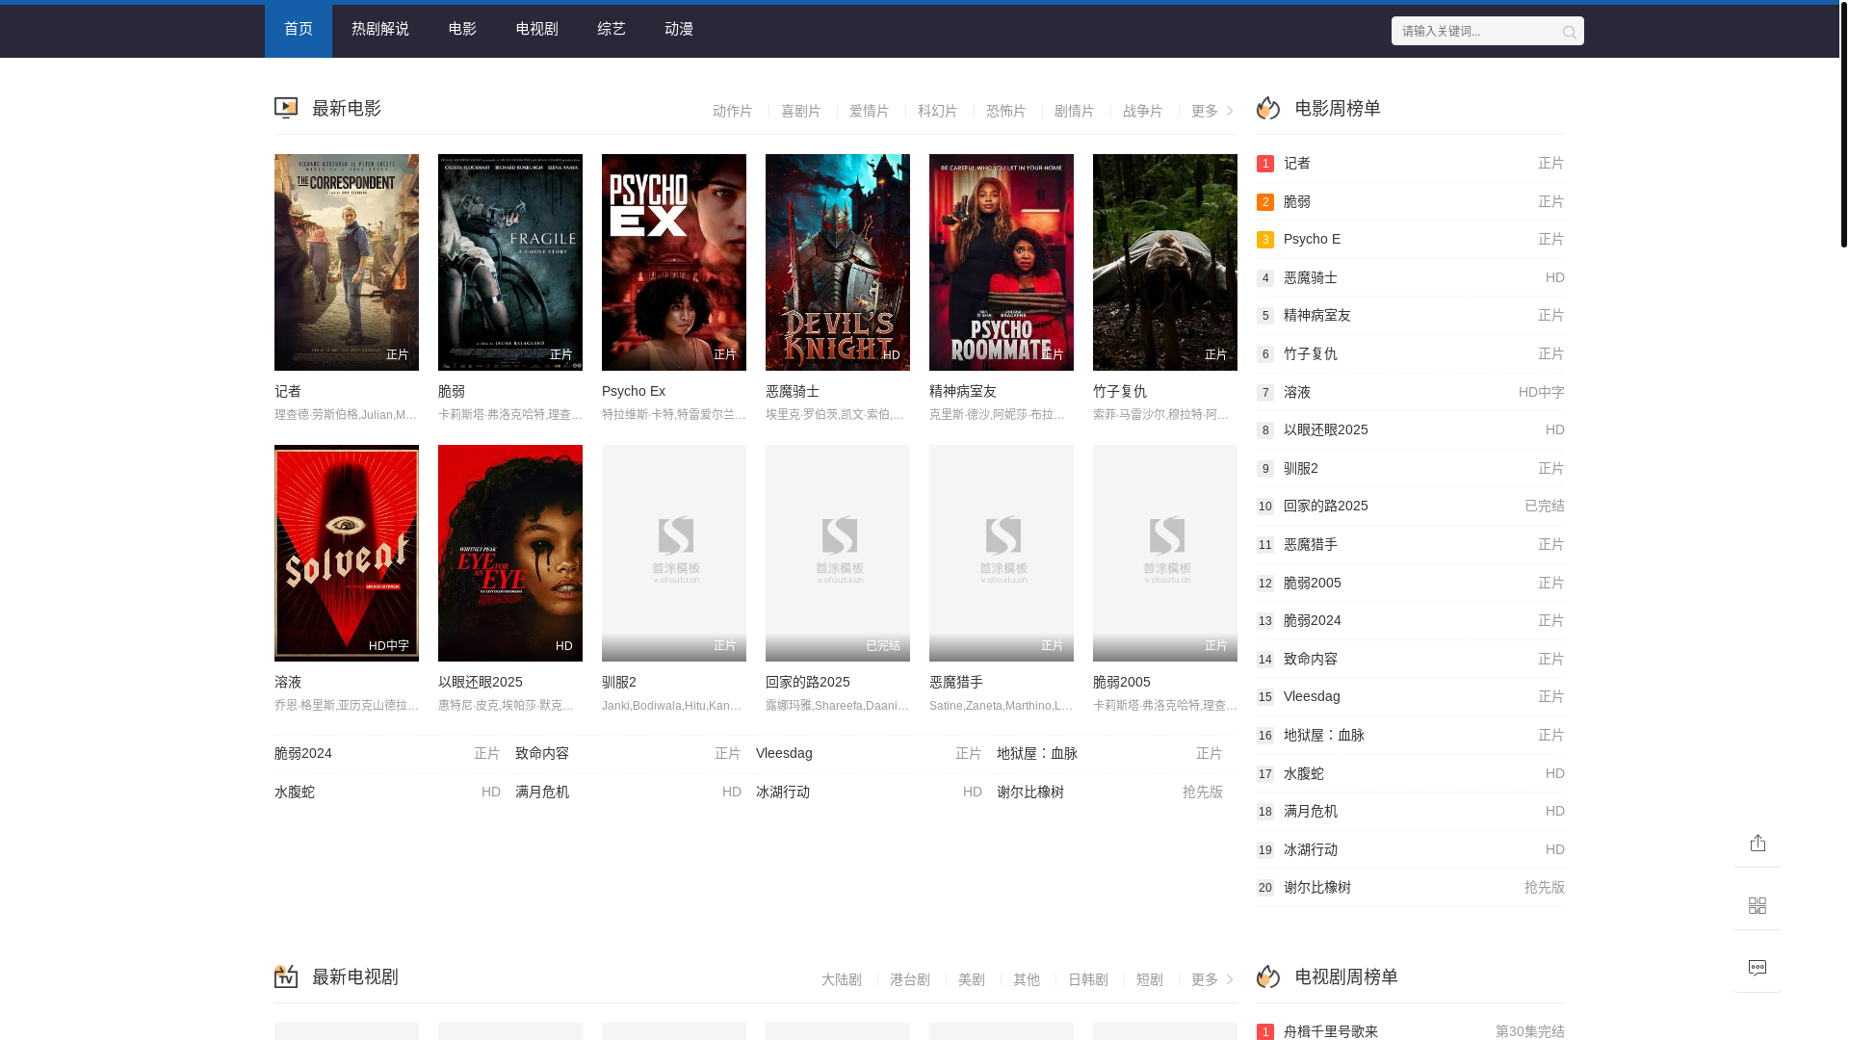
Task: Filter movies by 喜剧片
Action: [x=800, y=112]
